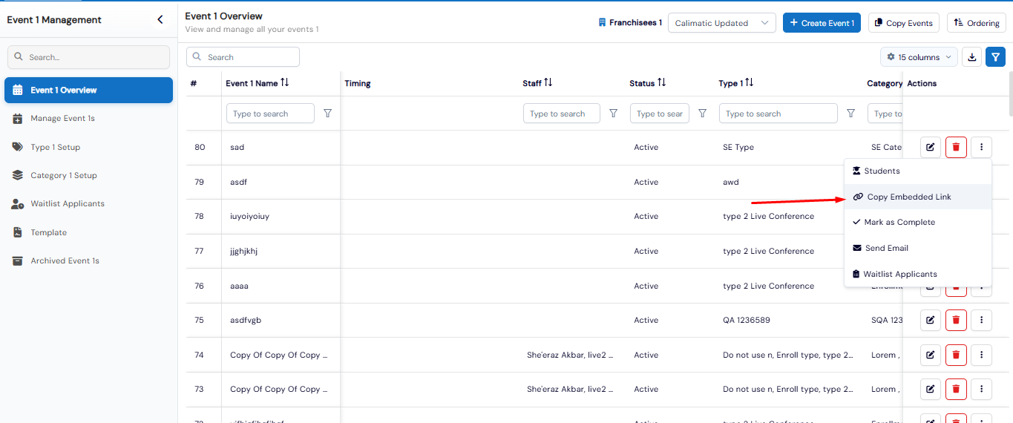Click the SE Type cell
Viewport: 1013px width, 423px height.
pyautogui.click(x=738, y=148)
